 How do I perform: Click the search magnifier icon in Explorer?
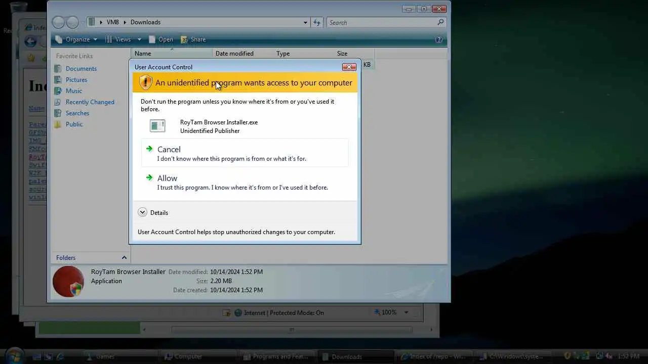(x=440, y=22)
